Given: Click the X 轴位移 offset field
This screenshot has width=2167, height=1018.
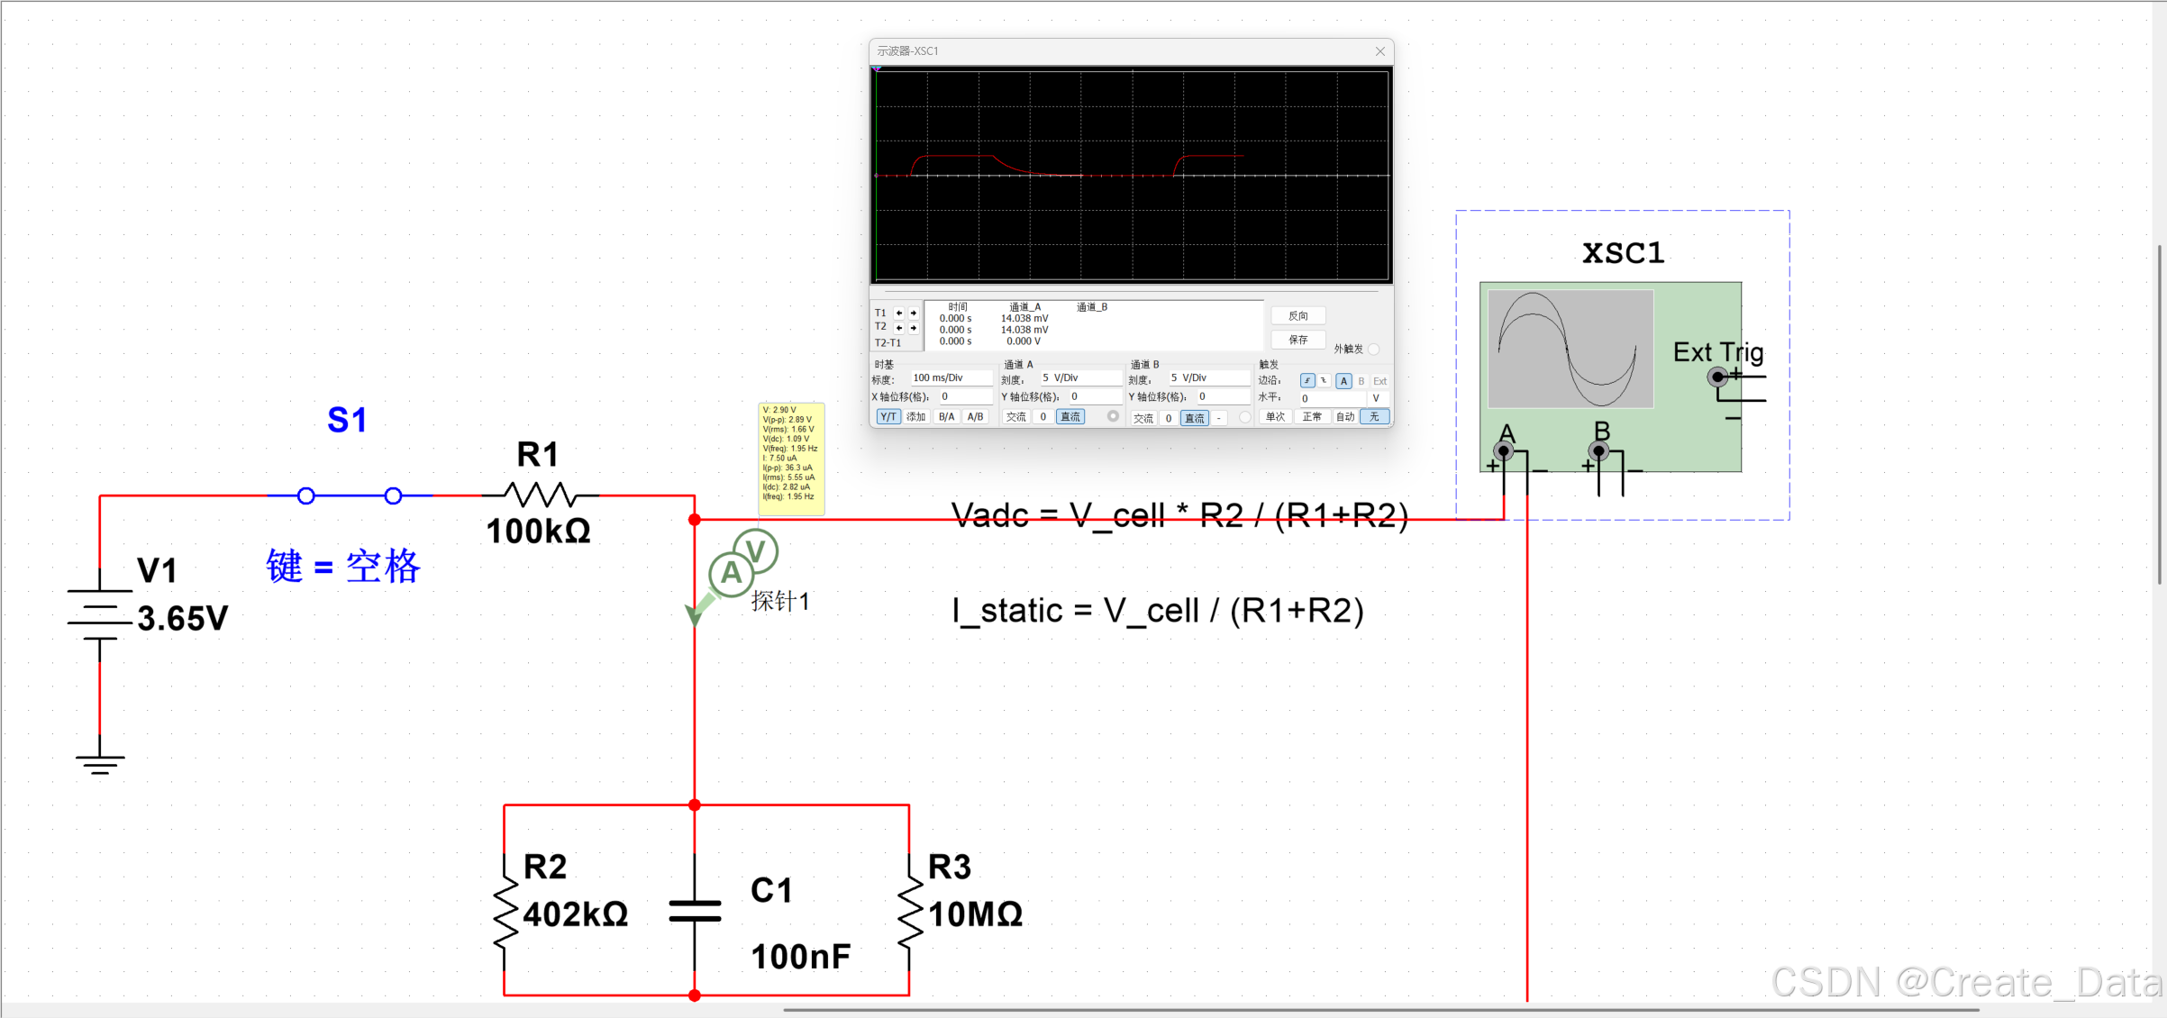Looking at the screenshot, I should [x=966, y=396].
